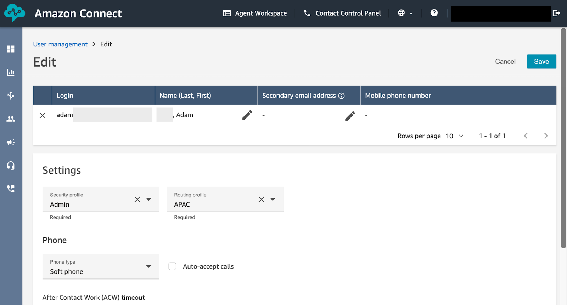Open Agent Workspace from top bar
The width and height of the screenshot is (567, 305).
click(x=255, y=13)
